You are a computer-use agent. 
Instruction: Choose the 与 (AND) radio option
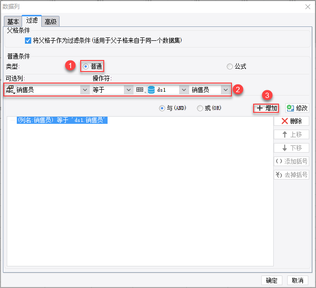[x=162, y=108]
